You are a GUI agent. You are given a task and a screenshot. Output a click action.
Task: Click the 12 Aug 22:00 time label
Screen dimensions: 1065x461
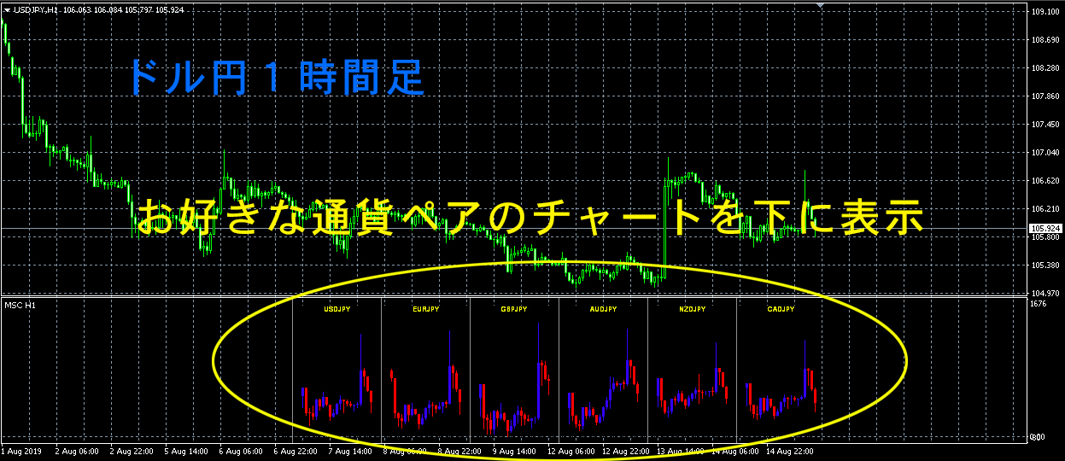click(x=624, y=451)
